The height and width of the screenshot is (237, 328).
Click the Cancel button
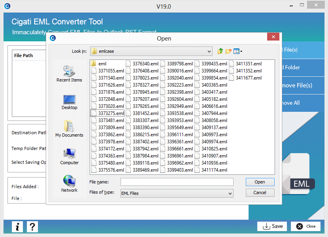[260, 193]
